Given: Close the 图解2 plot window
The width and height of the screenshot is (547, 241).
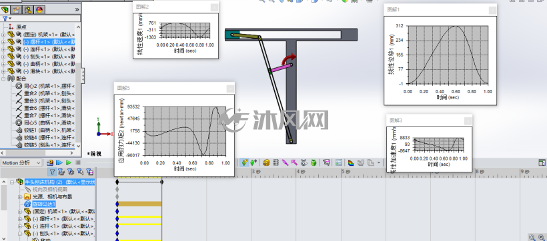Looking at the screenshot, I should [x=214, y=7].
